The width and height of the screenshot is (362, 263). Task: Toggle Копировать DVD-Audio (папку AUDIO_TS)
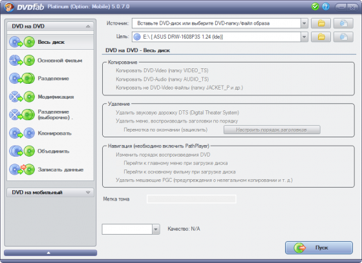click(162, 79)
